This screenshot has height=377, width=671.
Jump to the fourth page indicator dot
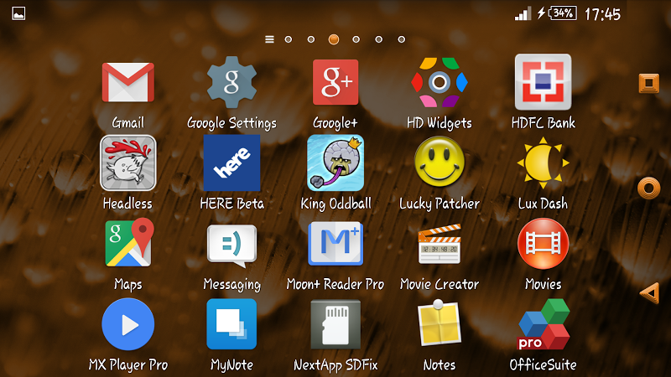tap(356, 39)
